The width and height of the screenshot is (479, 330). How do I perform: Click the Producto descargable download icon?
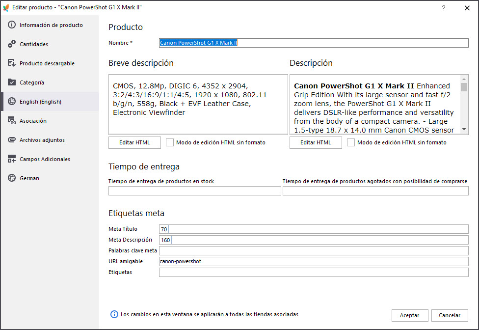[x=12, y=63]
